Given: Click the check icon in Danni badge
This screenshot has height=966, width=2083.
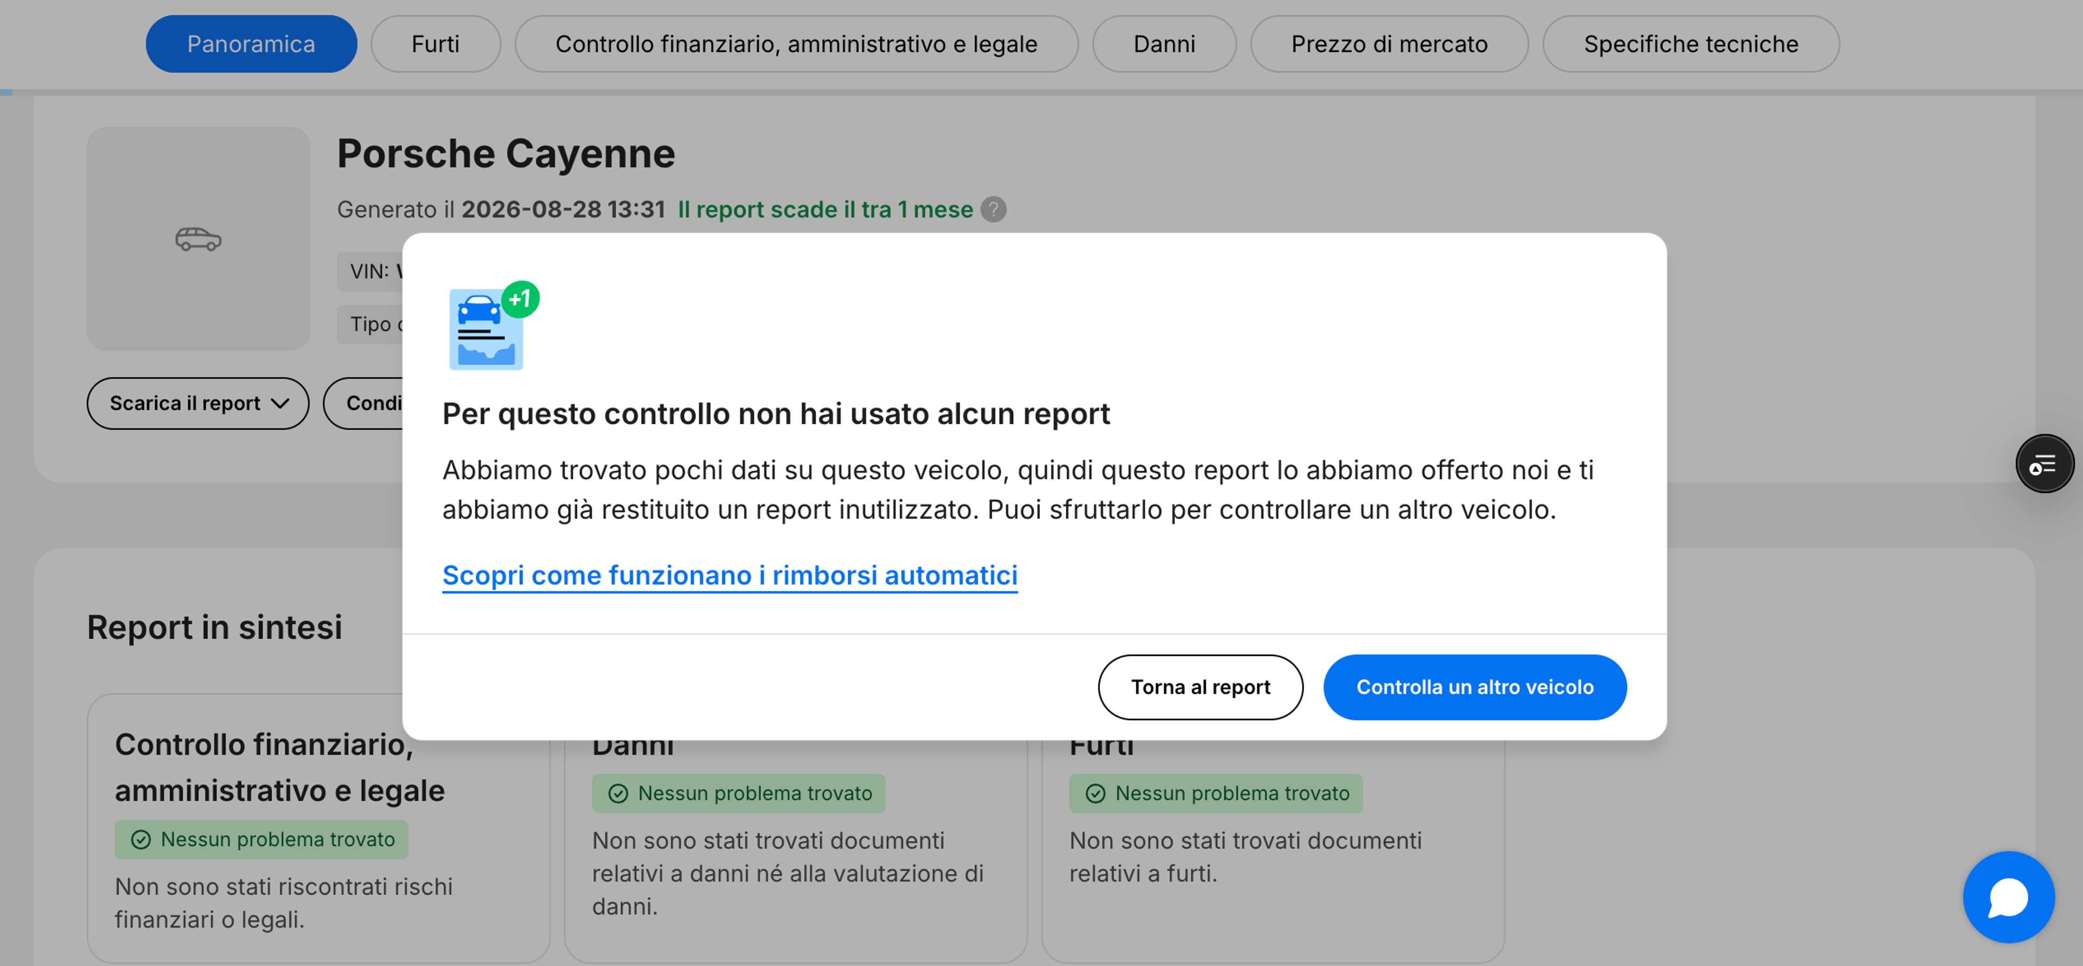Looking at the screenshot, I should [x=618, y=794].
